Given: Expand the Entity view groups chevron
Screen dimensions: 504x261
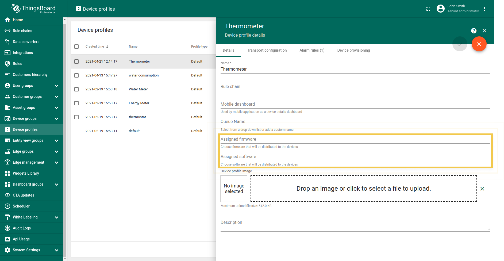Looking at the screenshot, I should pyautogui.click(x=56, y=141).
